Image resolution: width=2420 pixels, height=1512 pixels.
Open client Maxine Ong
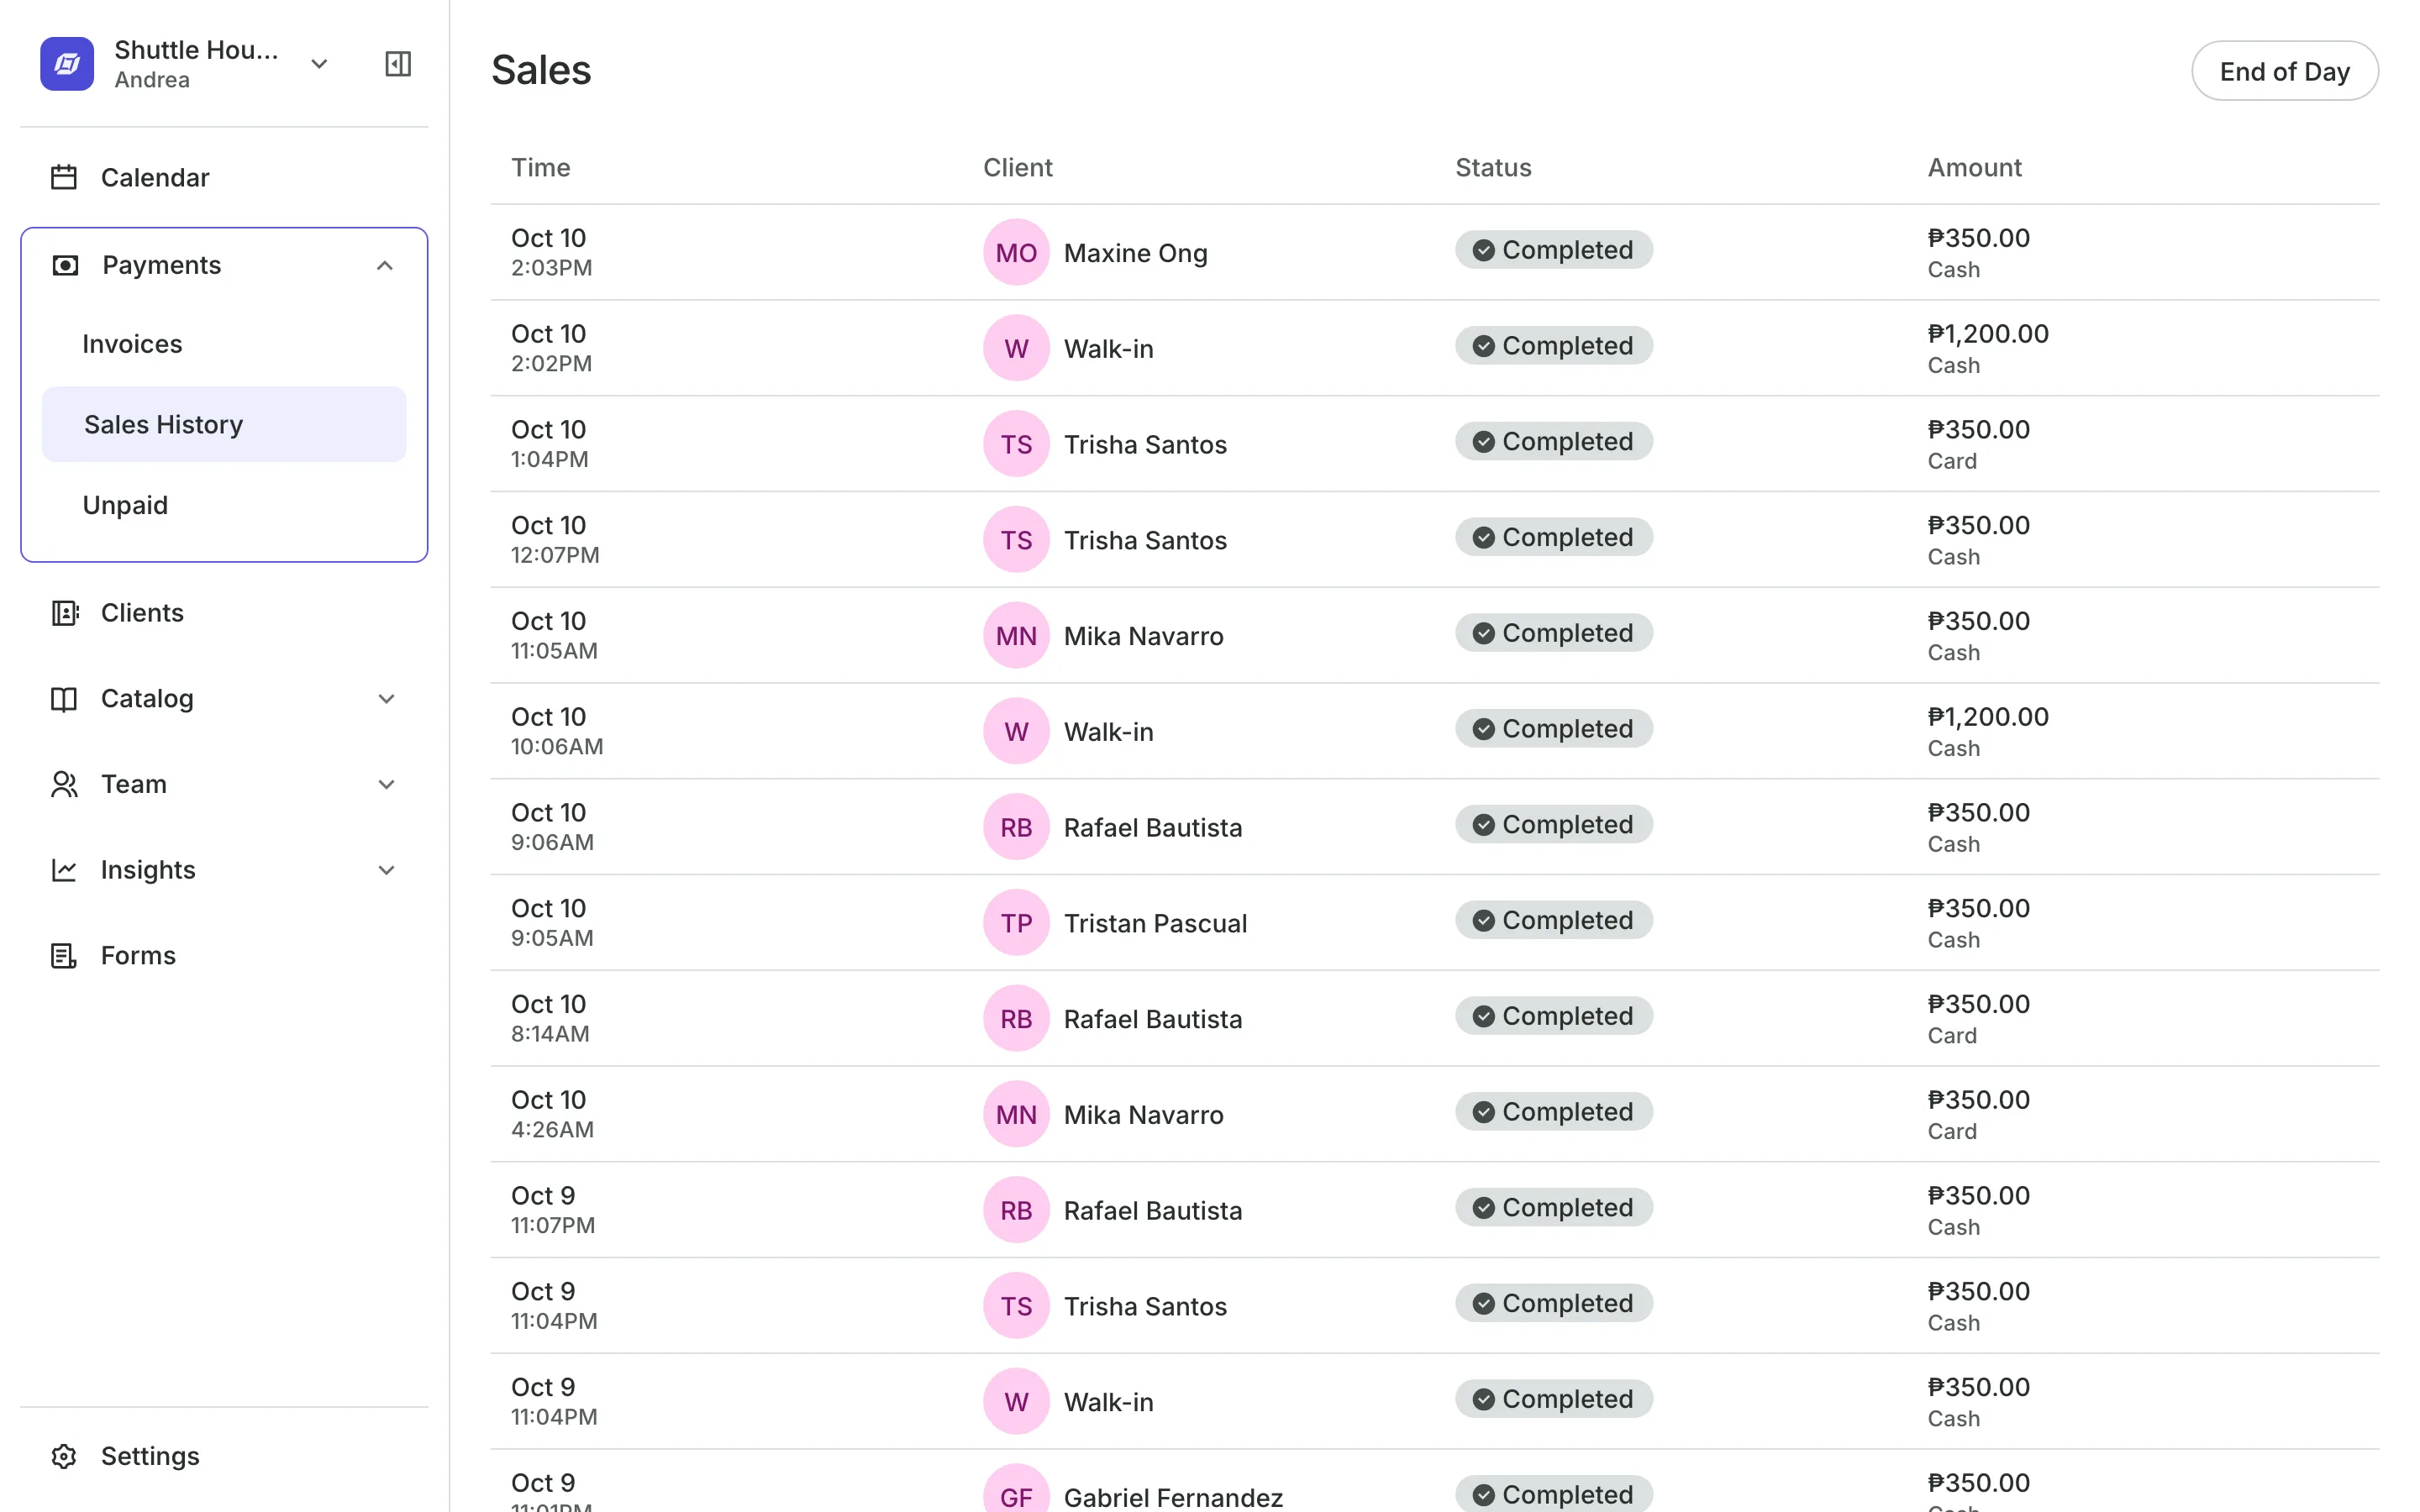(x=1135, y=253)
